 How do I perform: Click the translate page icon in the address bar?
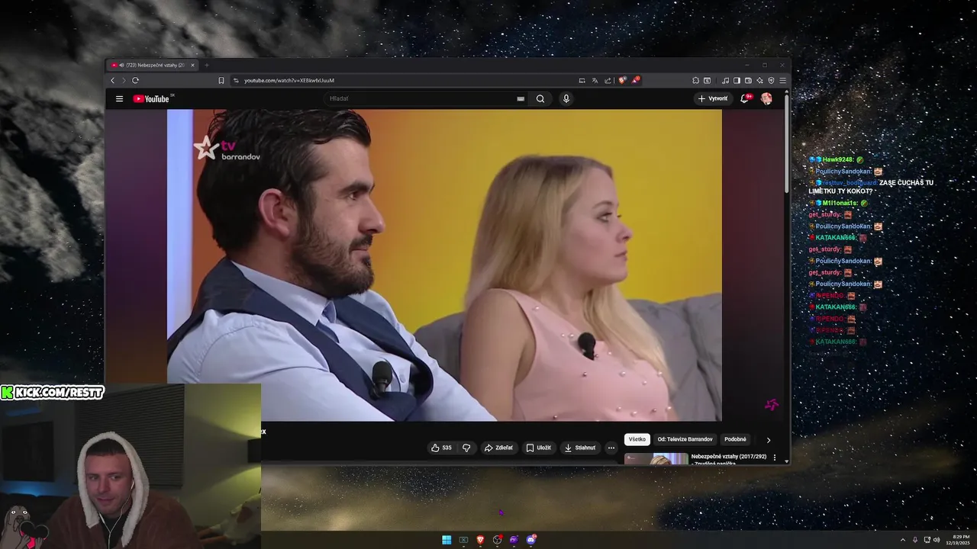coord(595,80)
